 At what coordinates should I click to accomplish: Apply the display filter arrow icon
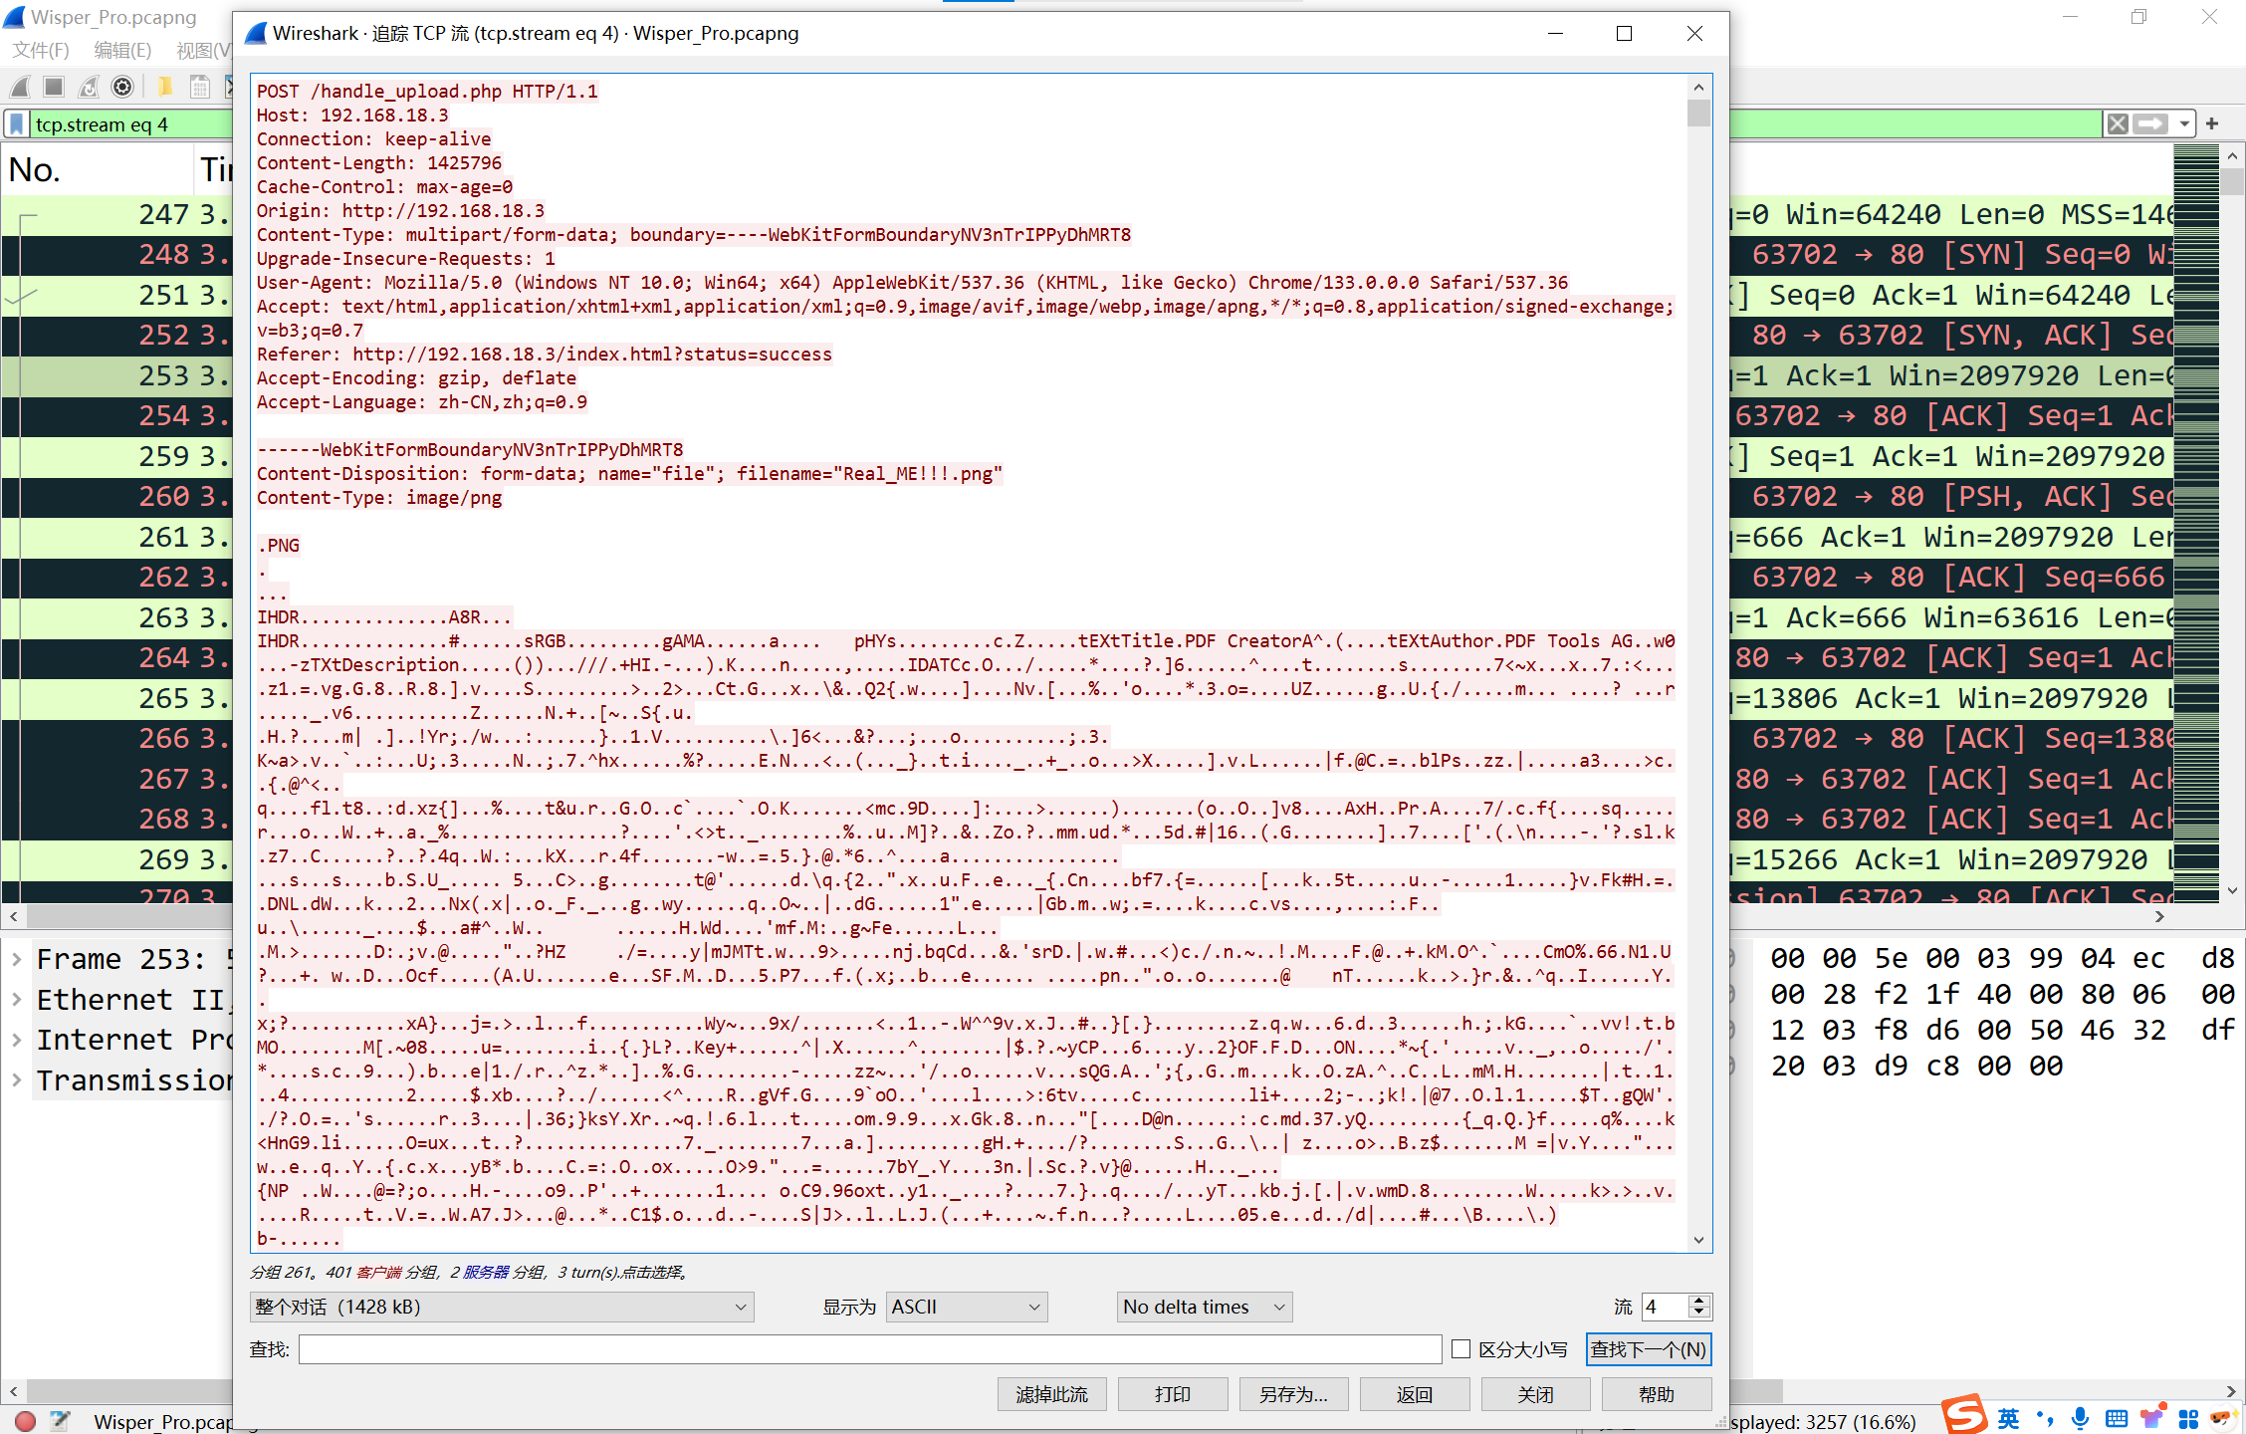coord(2150,124)
